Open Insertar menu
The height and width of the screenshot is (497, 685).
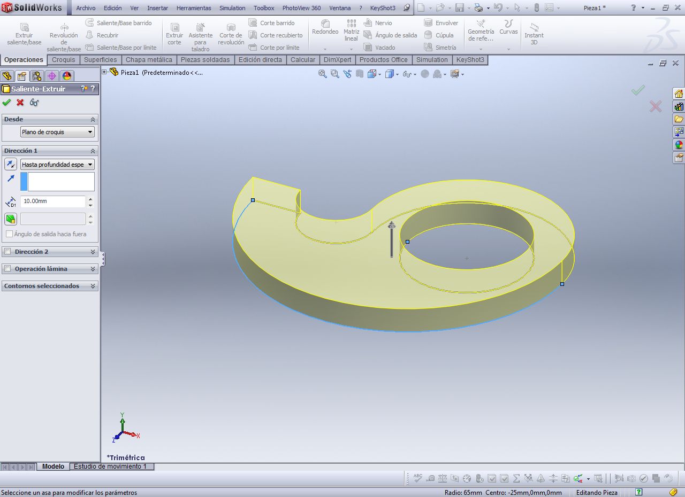pyautogui.click(x=157, y=8)
